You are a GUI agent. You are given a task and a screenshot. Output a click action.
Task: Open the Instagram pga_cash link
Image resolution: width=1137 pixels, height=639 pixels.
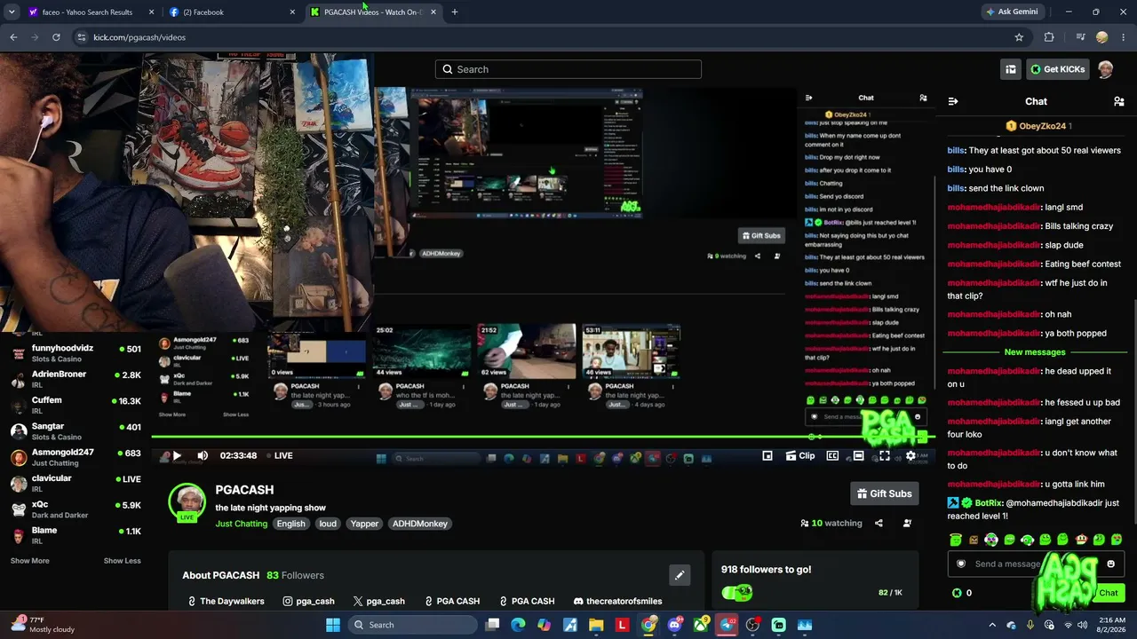[x=308, y=601]
